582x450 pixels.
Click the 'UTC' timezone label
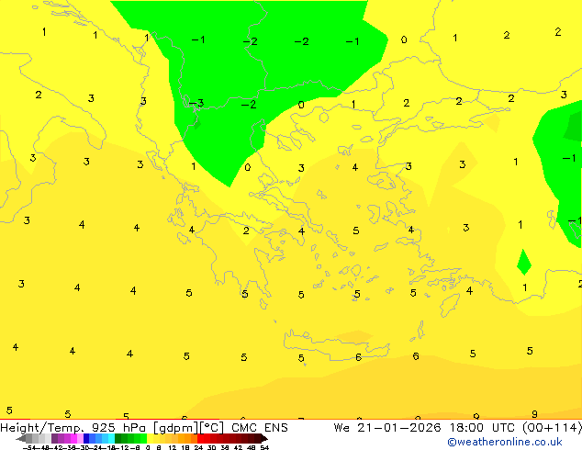tap(503, 428)
